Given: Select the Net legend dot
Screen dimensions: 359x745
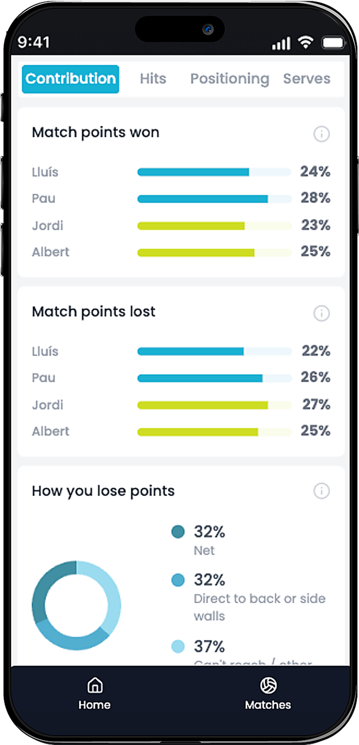Looking at the screenshot, I should coord(178,531).
